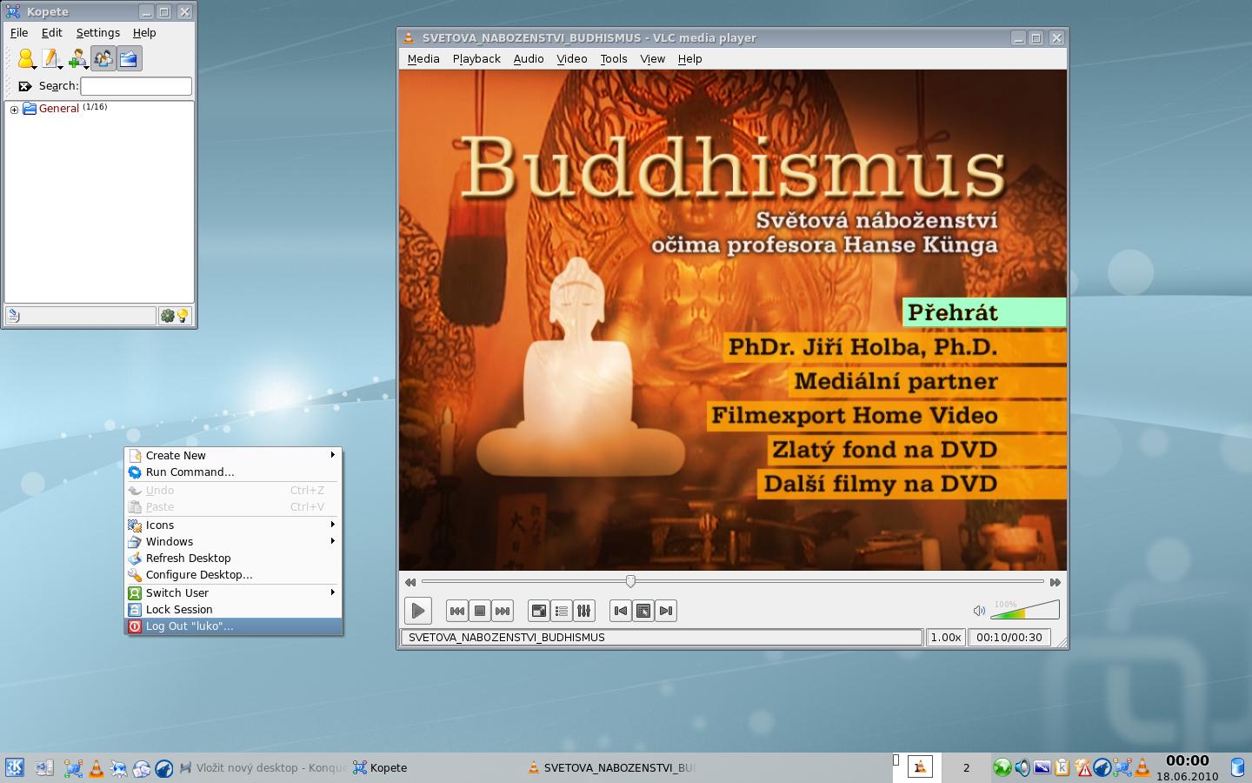Skip to previous media in VLC
The width and height of the screenshot is (1252, 783).
(x=457, y=611)
